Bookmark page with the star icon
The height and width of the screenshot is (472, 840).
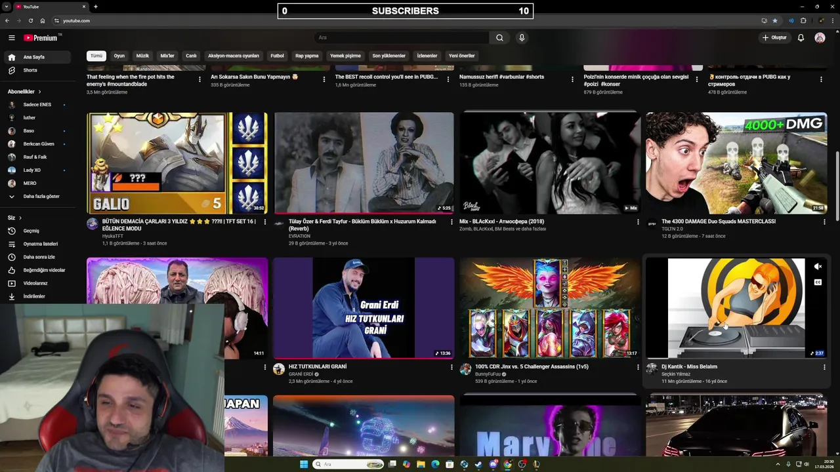click(775, 20)
